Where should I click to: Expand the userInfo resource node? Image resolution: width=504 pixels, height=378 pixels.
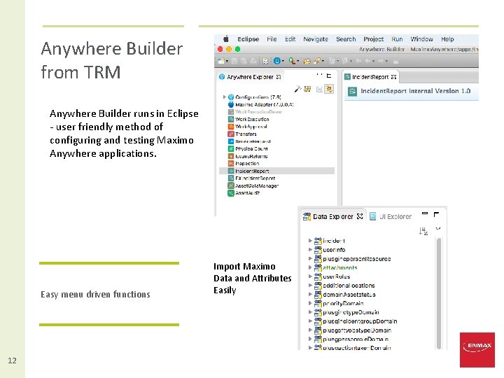pos(310,249)
